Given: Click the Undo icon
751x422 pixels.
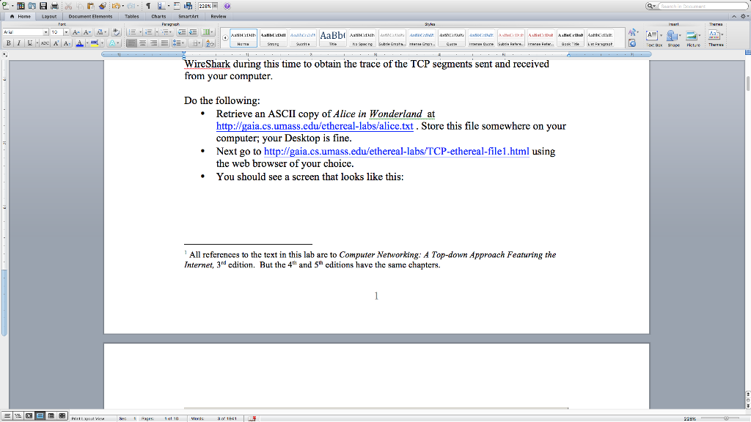Looking at the screenshot, I should 117,5.
